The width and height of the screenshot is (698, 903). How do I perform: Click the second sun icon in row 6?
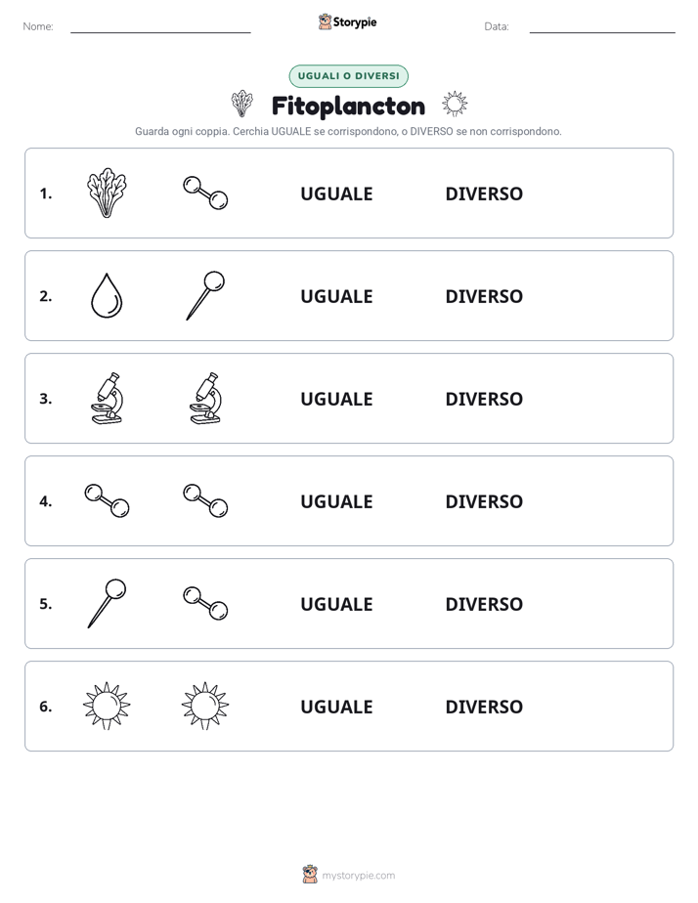coord(205,706)
